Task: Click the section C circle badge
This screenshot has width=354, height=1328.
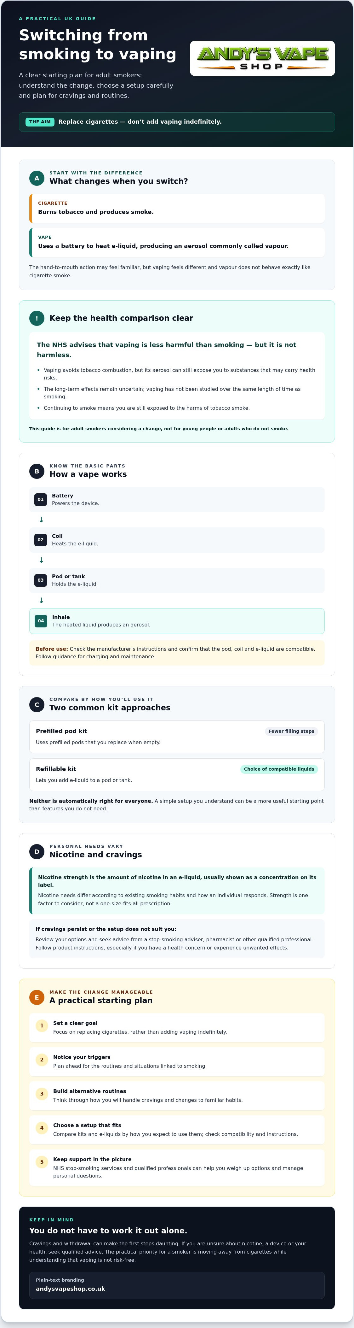Action: click(37, 704)
